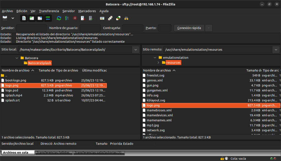Image resolution: width=281 pixels, height=161 pixels.
Task: Expand the Sitio local path dropdown
Action: (x=136, y=50)
